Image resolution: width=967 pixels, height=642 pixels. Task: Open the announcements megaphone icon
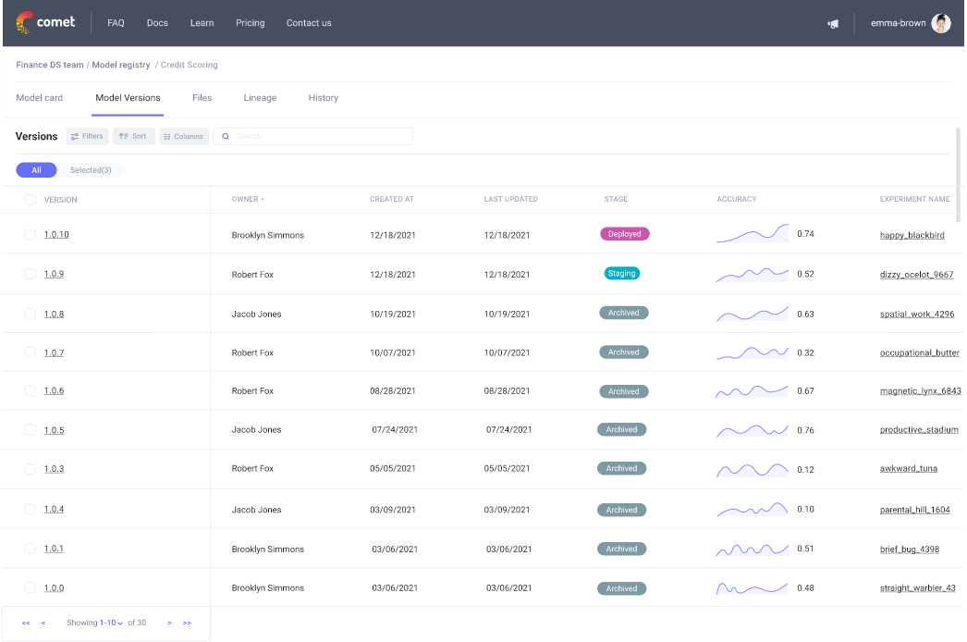point(832,24)
